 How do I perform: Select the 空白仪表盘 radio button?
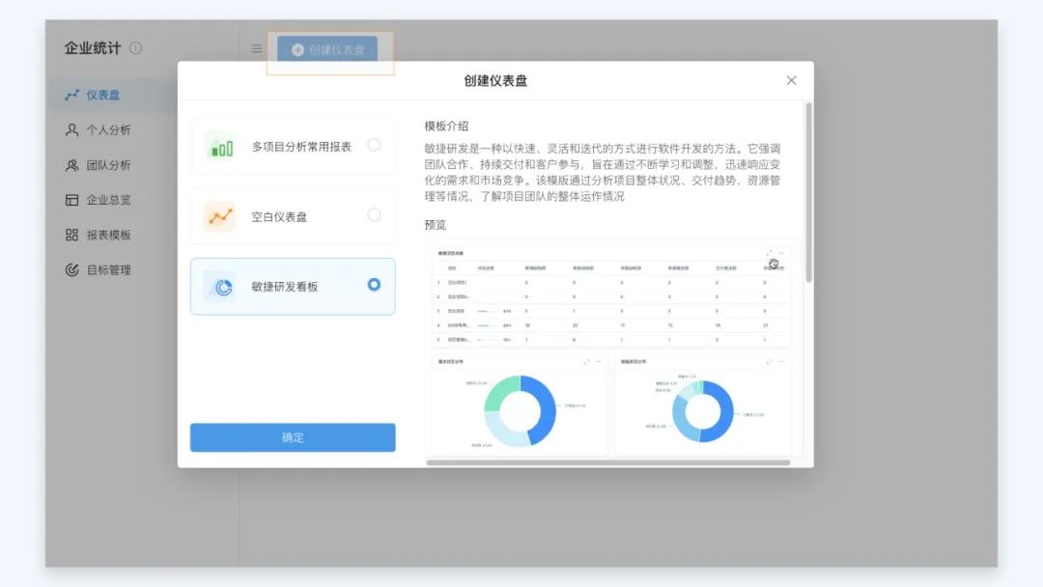(374, 214)
